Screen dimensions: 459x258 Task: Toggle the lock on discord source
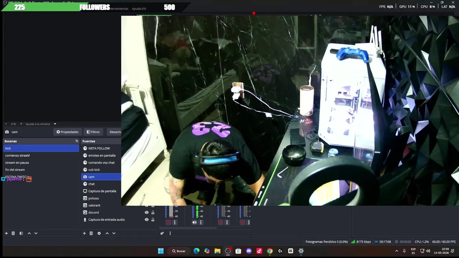pos(153,212)
